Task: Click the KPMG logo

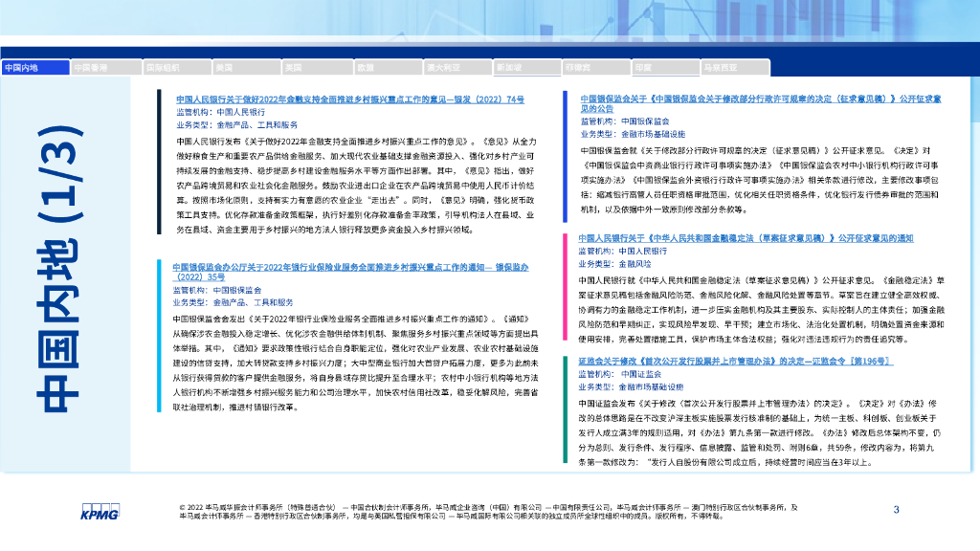Action: pyautogui.click(x=100, y=512)
